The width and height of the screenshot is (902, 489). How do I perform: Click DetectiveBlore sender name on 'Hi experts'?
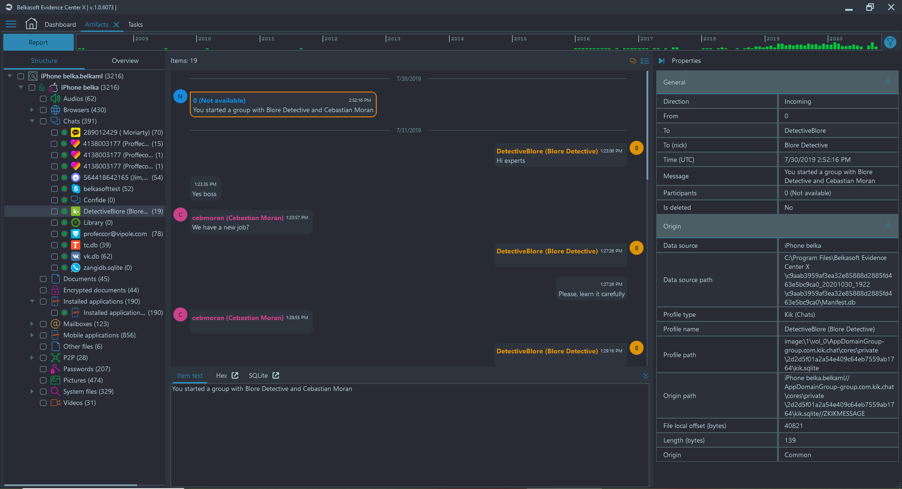point(547,151)
